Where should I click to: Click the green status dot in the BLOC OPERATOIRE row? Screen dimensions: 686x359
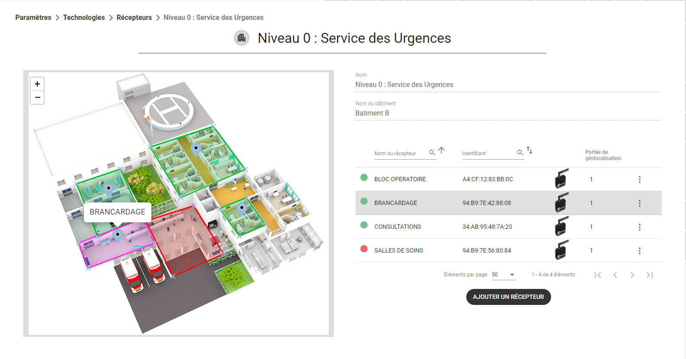[x=364, y=177]
